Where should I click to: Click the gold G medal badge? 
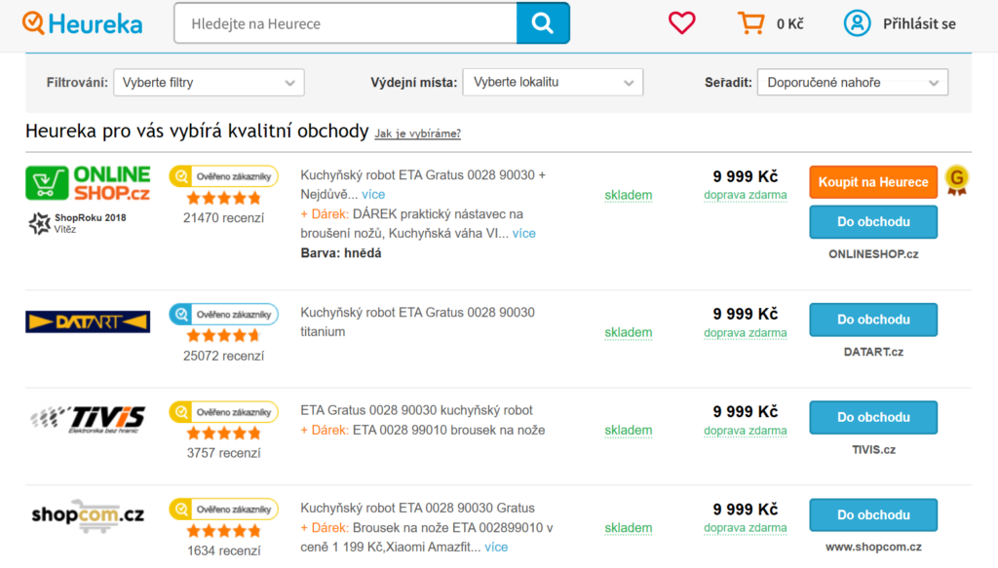[957, 179]
